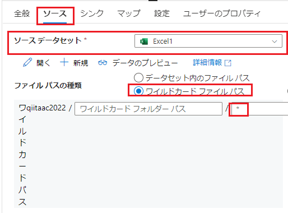Go to the マップ tab
The image size is (288, 213).
point(129,13)
